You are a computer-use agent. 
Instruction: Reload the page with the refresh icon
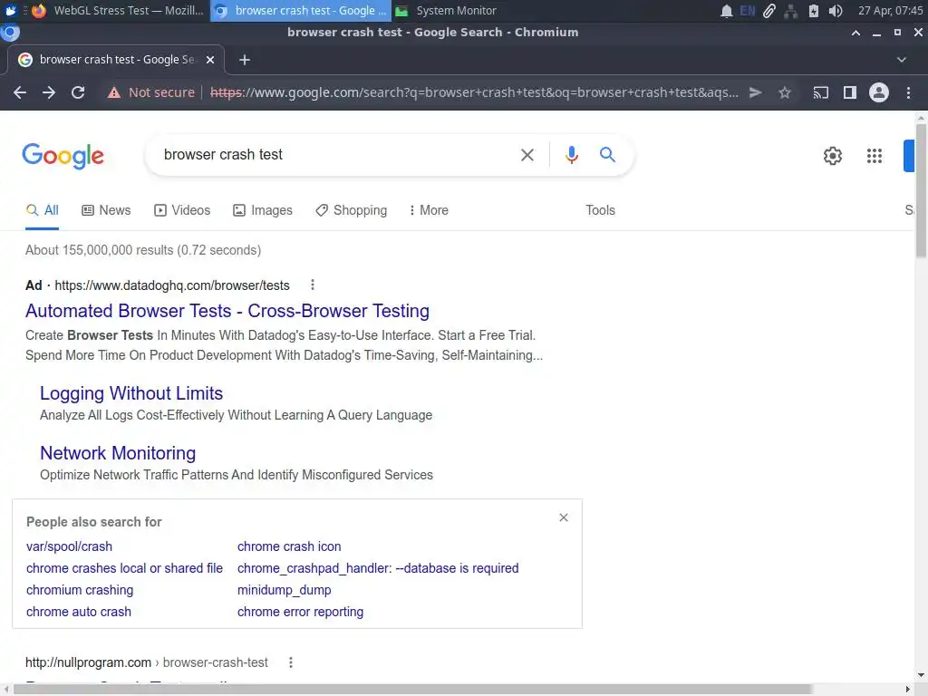coord(78,92)
